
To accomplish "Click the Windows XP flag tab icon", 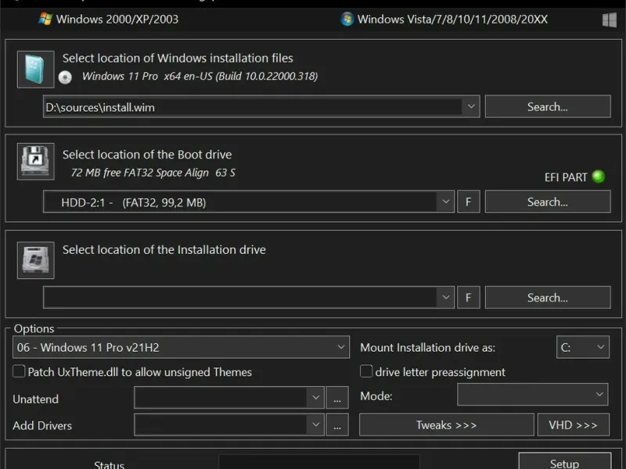I will (45, 19).
